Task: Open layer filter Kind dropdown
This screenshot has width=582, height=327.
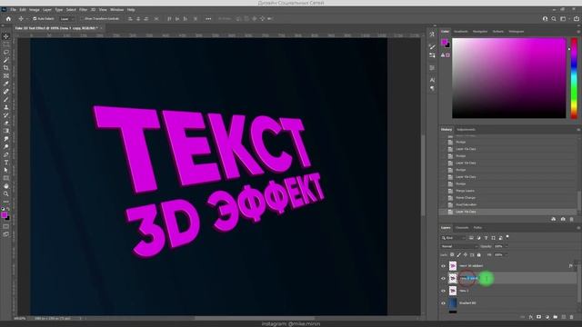Action: pyautogui.click(x=453, y=238)
